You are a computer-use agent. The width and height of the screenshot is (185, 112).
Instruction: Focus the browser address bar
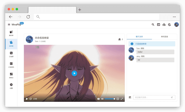97,17
